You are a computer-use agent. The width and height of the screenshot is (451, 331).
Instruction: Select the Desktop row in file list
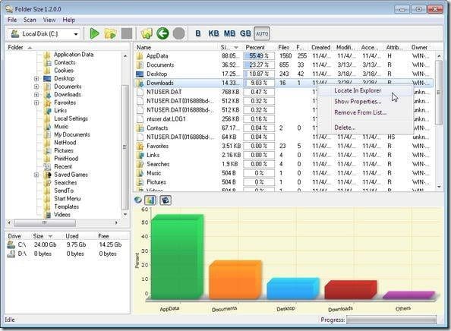click(284, 74)
